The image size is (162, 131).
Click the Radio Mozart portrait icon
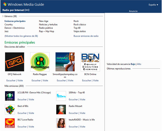(61, 109)
